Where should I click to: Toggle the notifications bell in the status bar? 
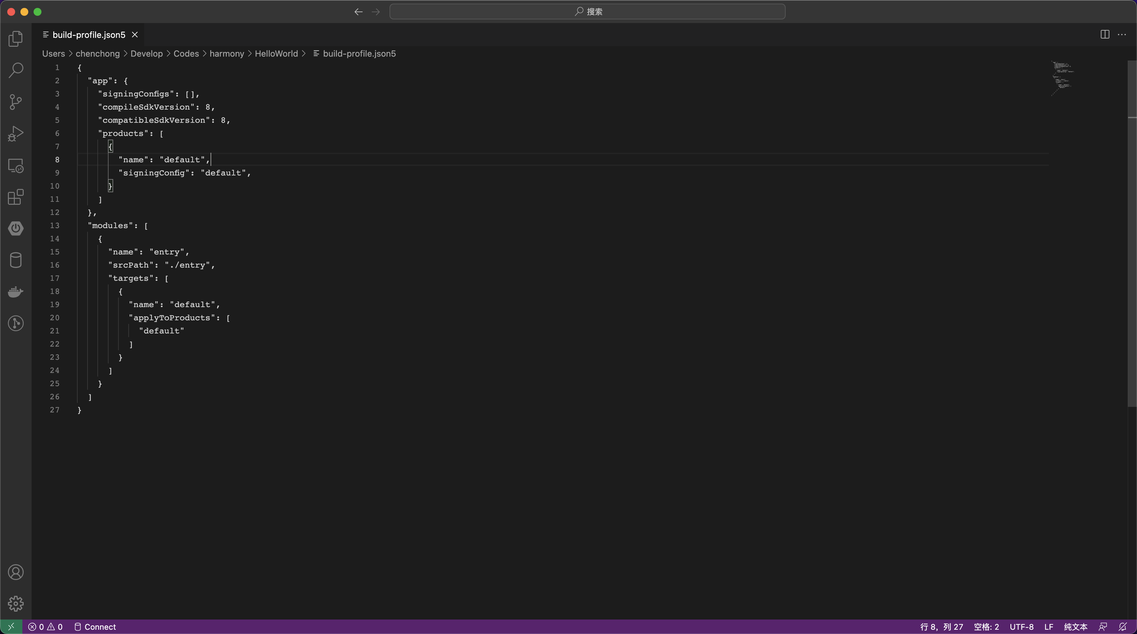[x=1123, y=626]
